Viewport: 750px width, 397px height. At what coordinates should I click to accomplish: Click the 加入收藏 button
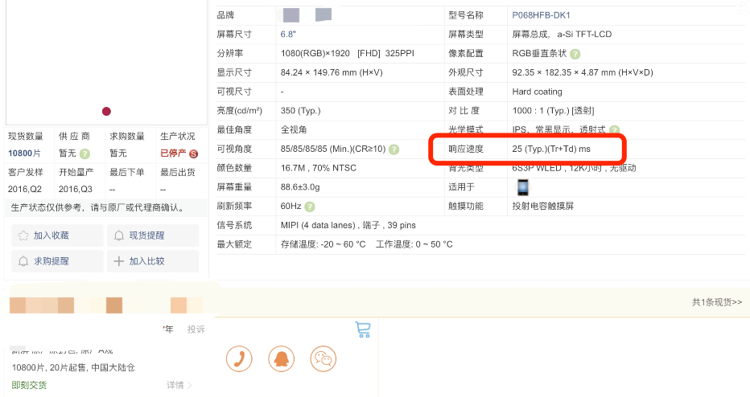57,235
